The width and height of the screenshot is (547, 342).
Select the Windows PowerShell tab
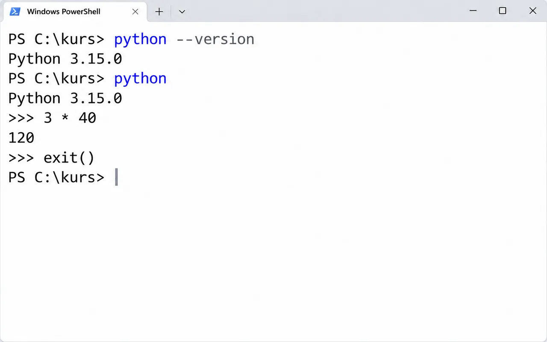pos(75,12)
